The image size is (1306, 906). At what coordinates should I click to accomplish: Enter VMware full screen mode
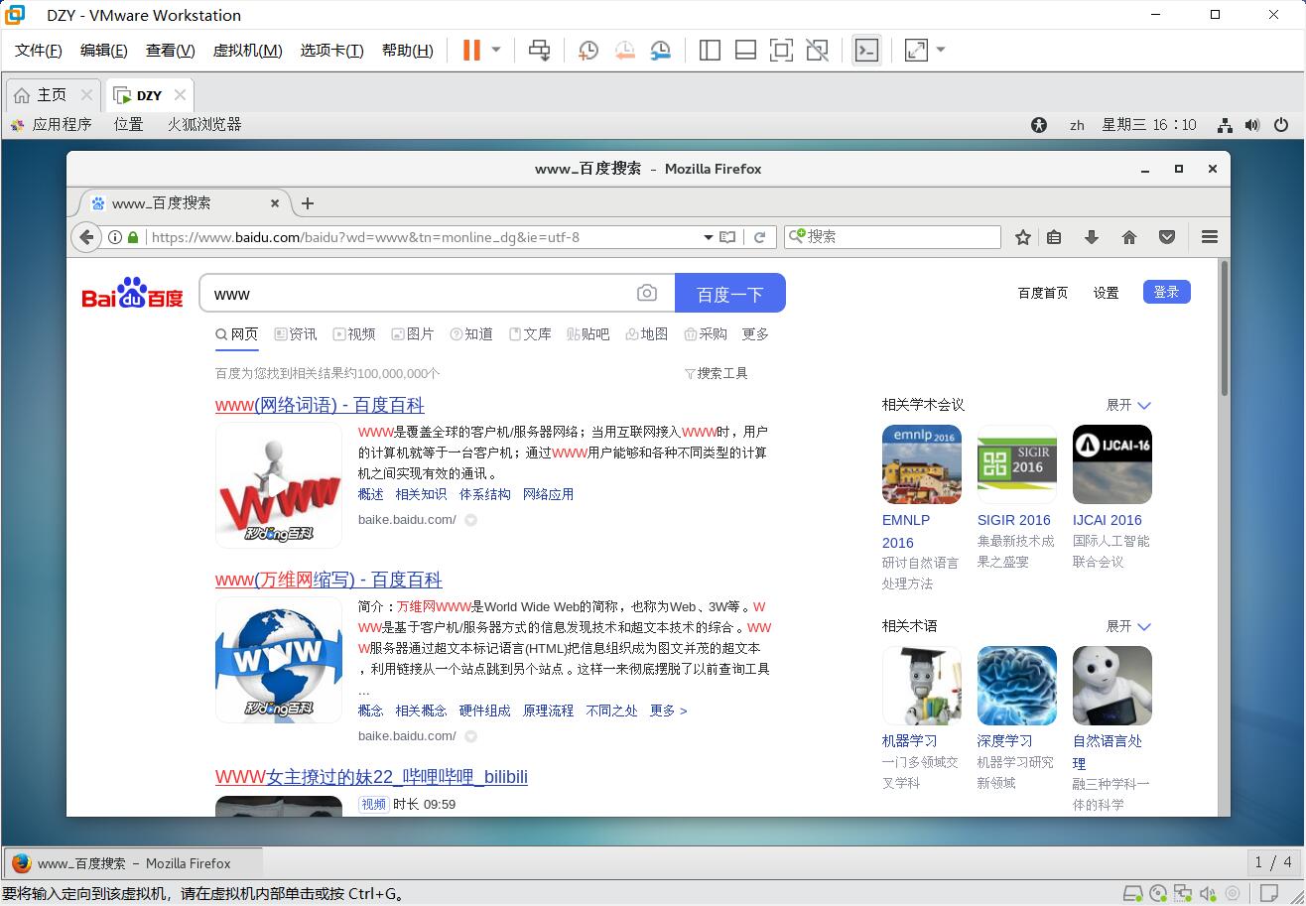point(781,50)
